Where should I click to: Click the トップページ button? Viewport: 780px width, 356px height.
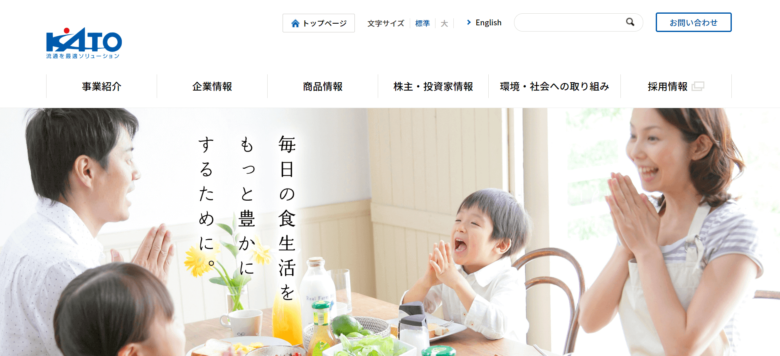(319, 23)
